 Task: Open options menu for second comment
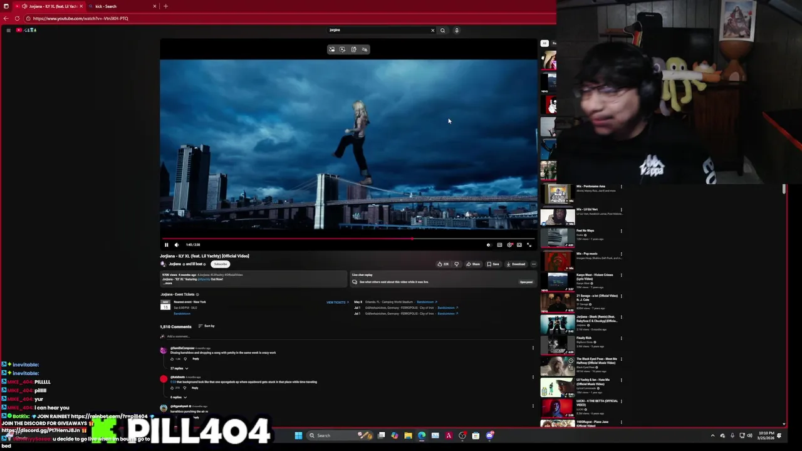pos(533,376)
